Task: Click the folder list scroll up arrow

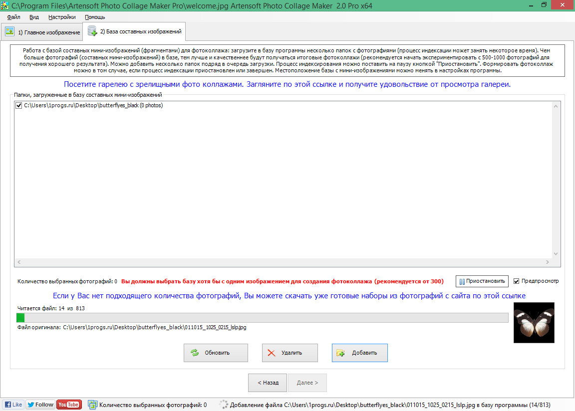Action: tap(556, 106)
